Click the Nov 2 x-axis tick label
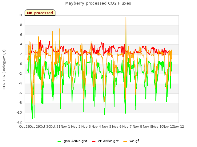The width and height of the screenshot is (197, 147). 76,126
